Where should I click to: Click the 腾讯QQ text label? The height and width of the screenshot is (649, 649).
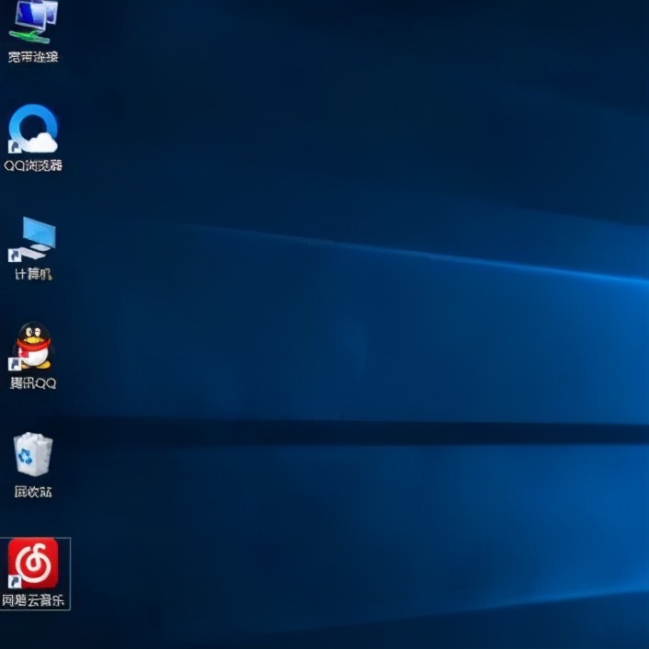[x=33, y=383]
